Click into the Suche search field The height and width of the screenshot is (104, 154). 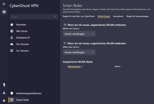(34, 17)
